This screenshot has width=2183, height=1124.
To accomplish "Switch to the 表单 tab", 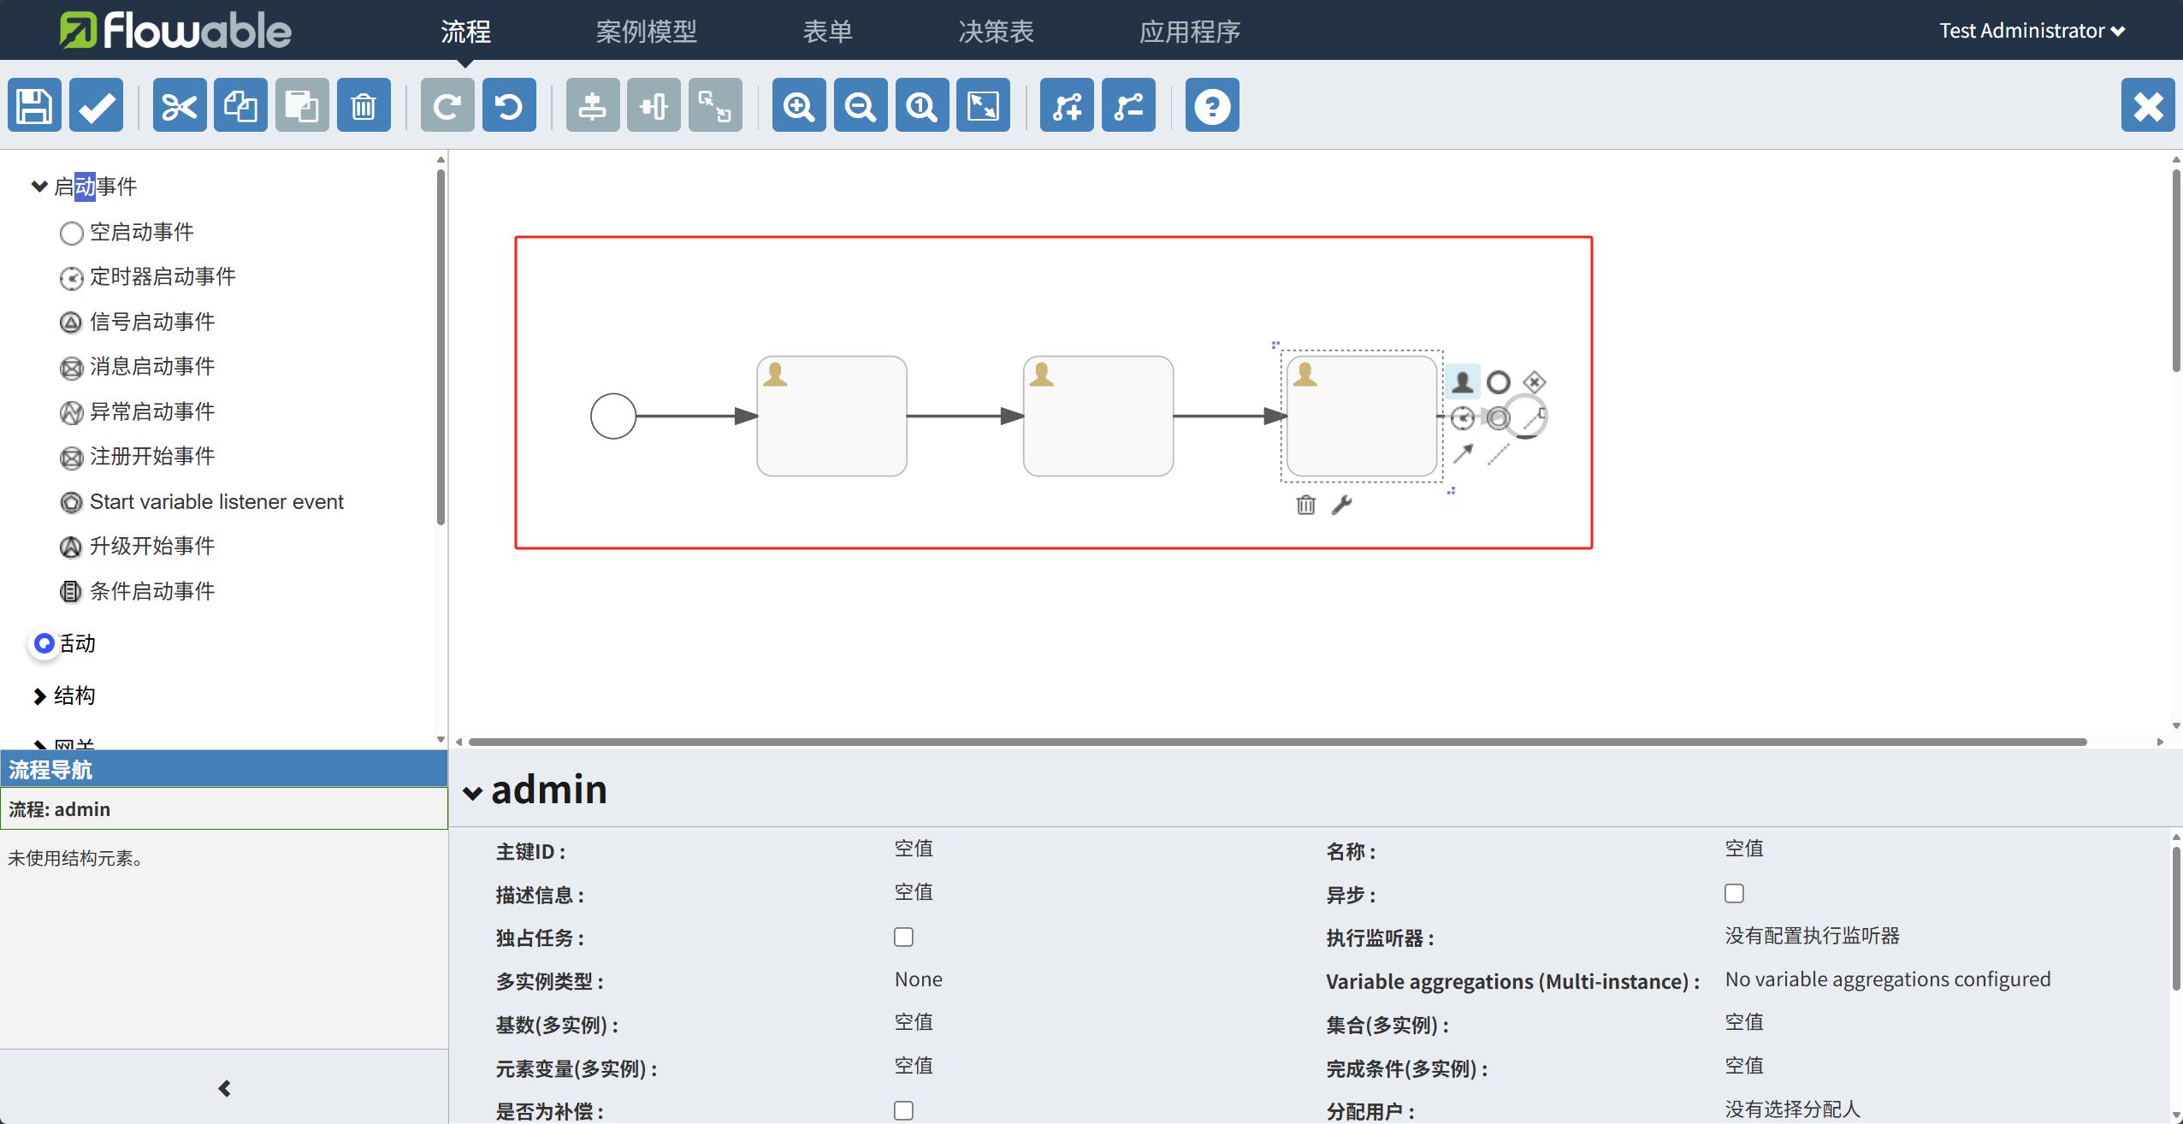I will tap(826, 30).
